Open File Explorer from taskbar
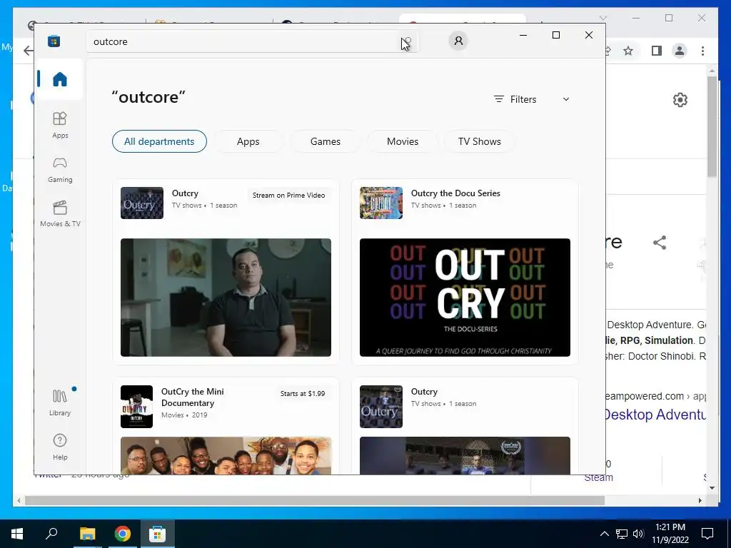Viewport: 731px width, 548px height. (87, 534)
